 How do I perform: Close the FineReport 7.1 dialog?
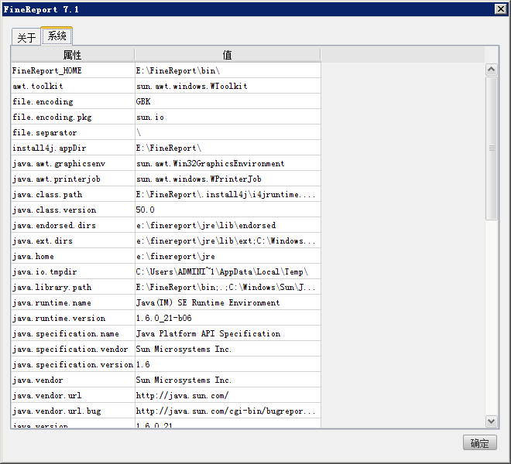tap(501, 9)
